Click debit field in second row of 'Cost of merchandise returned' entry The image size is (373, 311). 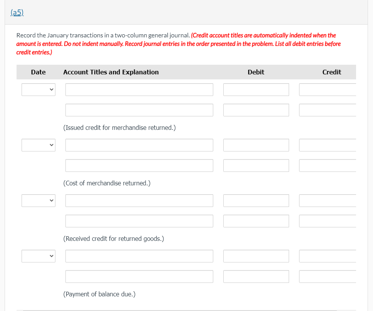(x=256, y=165)
